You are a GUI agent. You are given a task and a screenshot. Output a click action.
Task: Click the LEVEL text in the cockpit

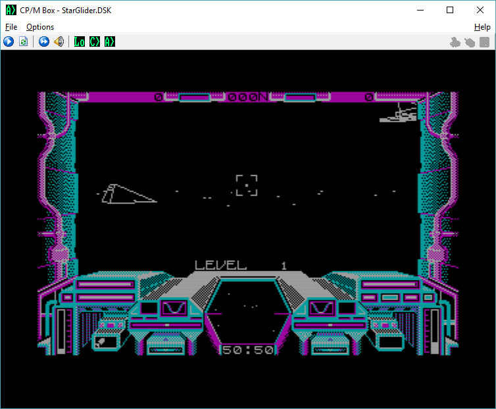coord(220,265)
